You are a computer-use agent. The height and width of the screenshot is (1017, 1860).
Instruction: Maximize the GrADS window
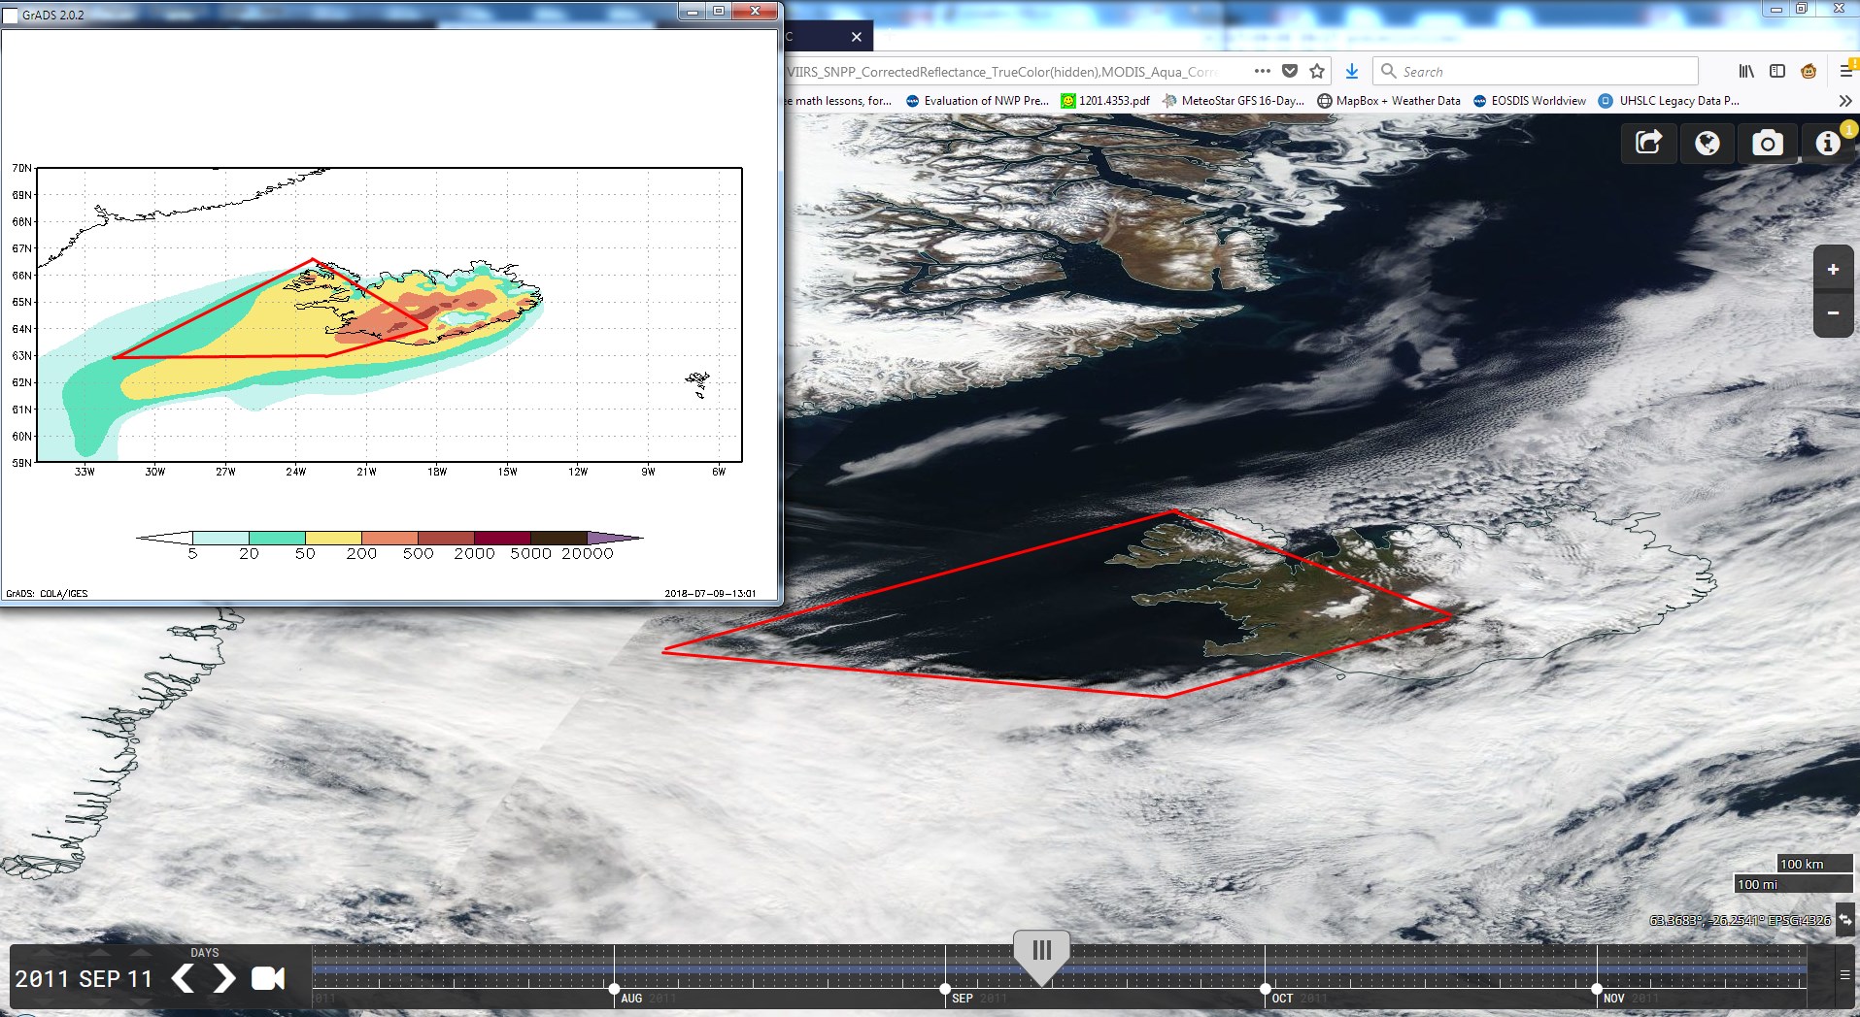[719, 11]
